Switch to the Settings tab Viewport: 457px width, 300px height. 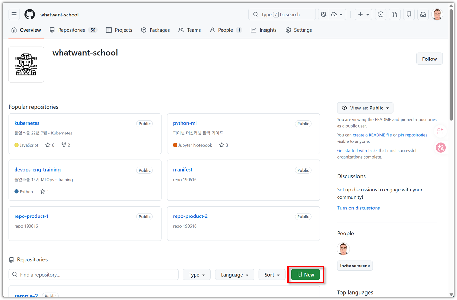click(x=299, y=30)
